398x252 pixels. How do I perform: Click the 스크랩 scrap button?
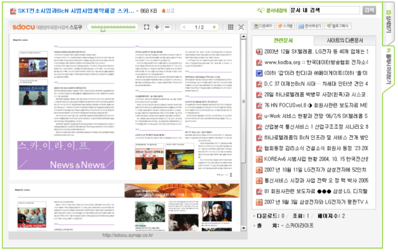pos(285,26)
